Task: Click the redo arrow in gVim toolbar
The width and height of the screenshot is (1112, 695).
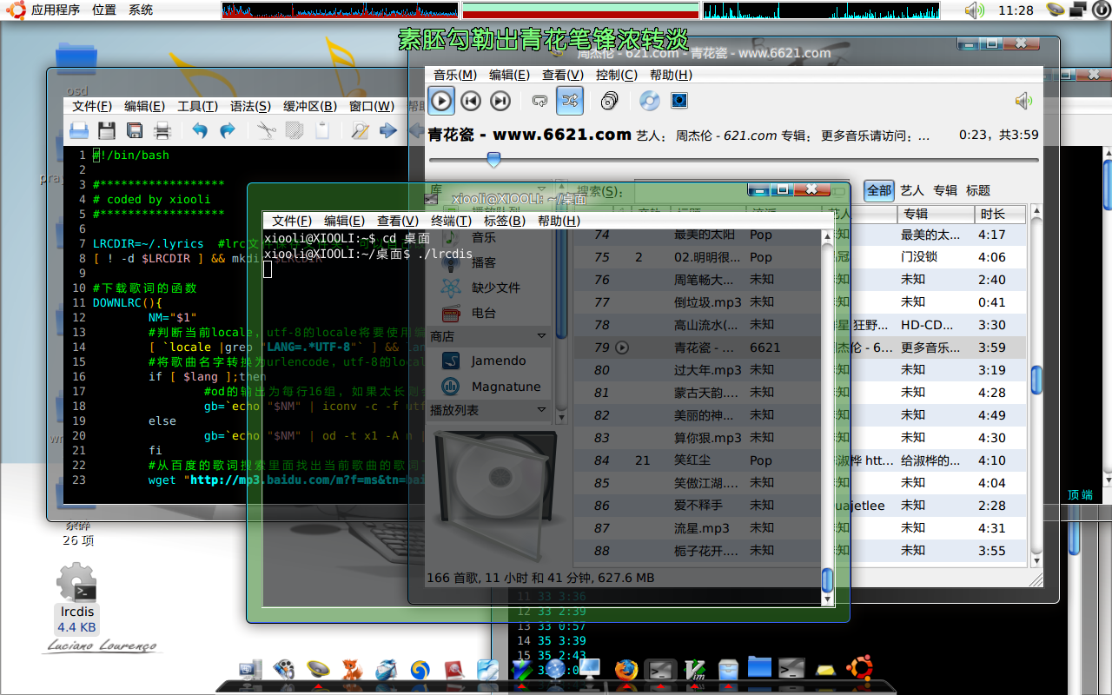Action: [228, 131]
